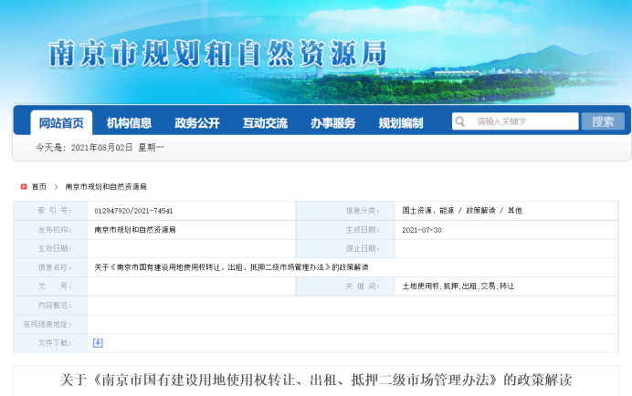
Task: Click the 索引号 label cell
Action: coord(50,211)
